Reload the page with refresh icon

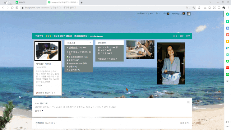12,7
